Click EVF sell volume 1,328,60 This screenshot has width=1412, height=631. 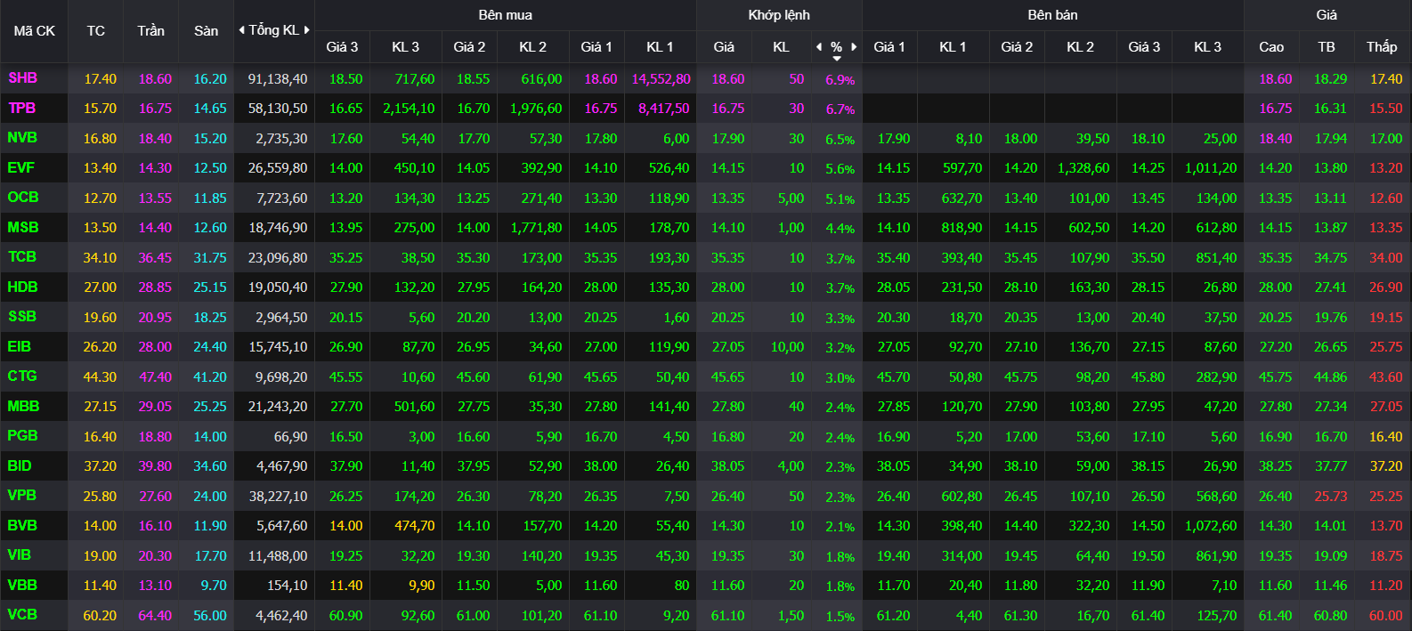click(1083, 168)
